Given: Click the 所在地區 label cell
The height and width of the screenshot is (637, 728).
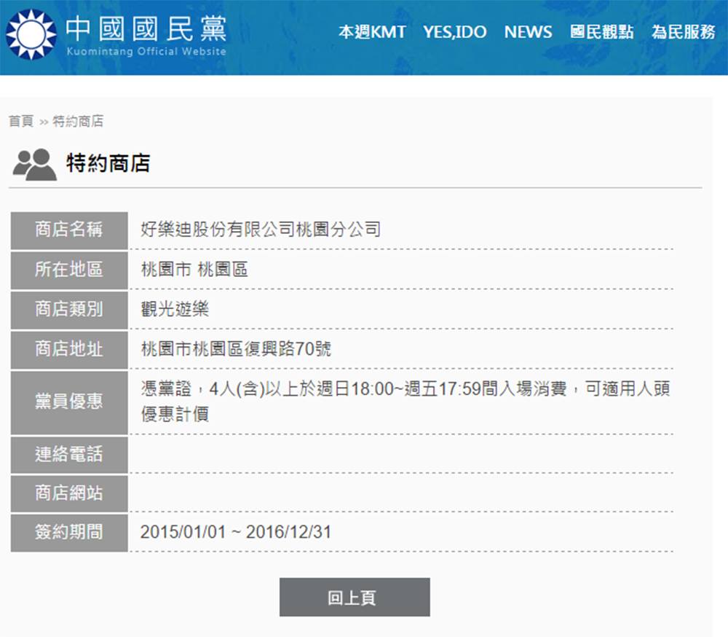Looking at the screenshot, I should (69, 270).
